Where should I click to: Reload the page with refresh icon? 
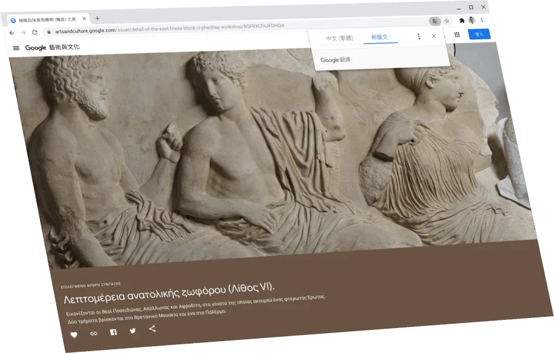click(35, 32)
